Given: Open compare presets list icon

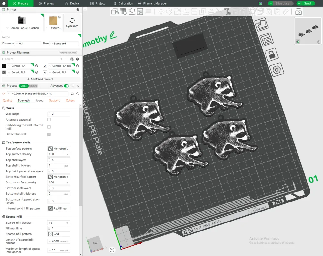Looking at the screenshot, I should (72, 86).
